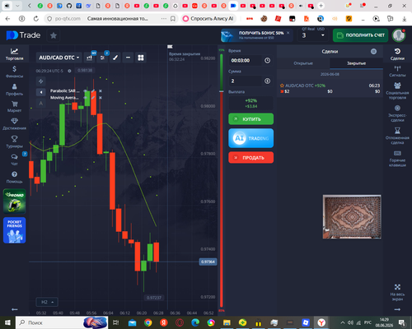Switch to the Закрытые trades tab
The width and height of the screenshot is (412, 329).
(x=356, y=63)
